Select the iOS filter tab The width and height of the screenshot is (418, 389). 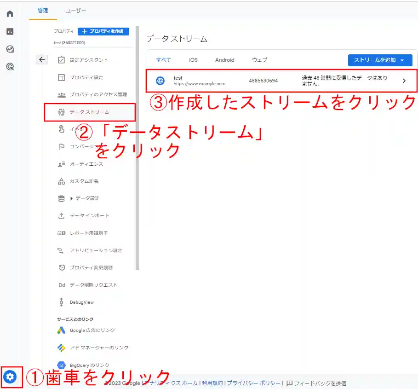(x=193, y=60)
